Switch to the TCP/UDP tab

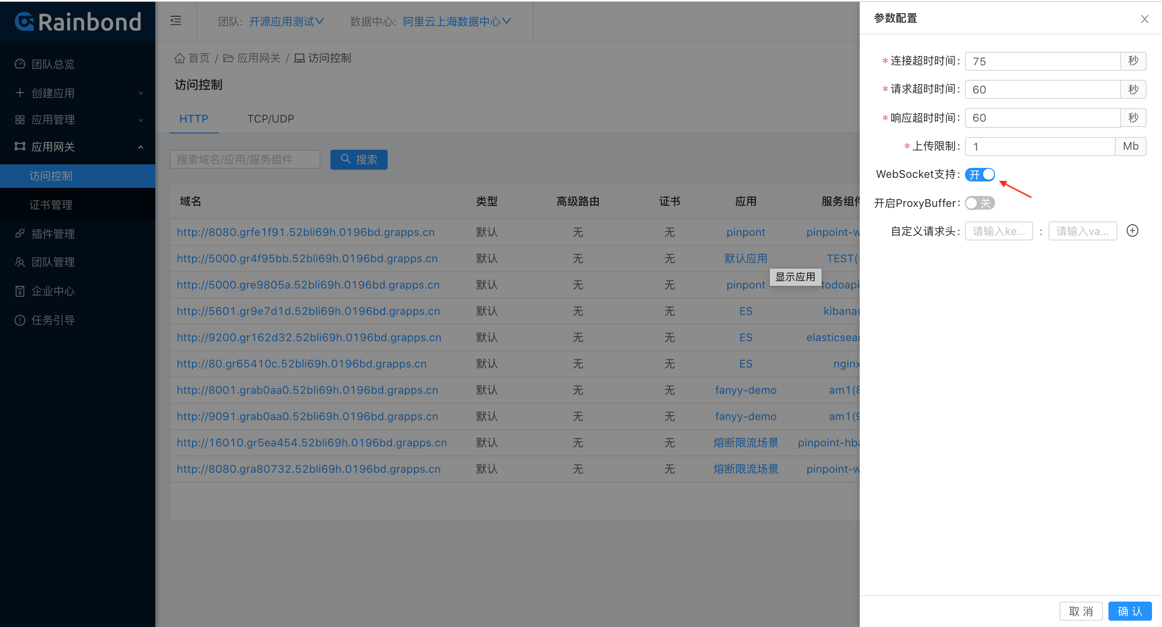pos(271,119)
